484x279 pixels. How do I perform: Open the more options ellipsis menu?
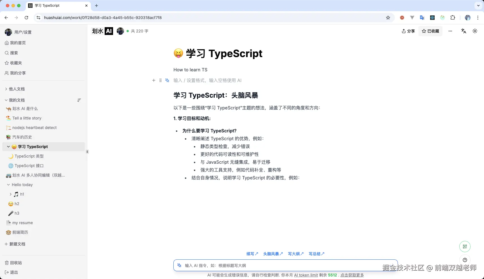pyautogui.click(x=450, y=31)
